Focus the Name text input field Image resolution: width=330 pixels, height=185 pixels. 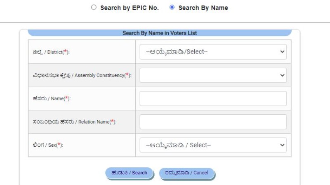[x=213, y=98]
